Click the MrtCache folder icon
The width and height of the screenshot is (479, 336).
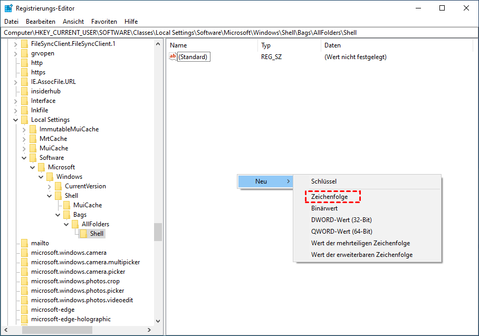pos(33,139)
